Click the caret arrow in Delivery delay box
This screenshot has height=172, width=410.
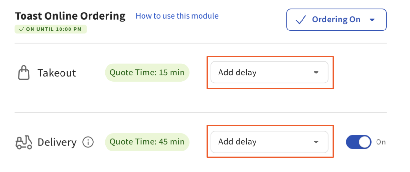(x=316, y=142)
